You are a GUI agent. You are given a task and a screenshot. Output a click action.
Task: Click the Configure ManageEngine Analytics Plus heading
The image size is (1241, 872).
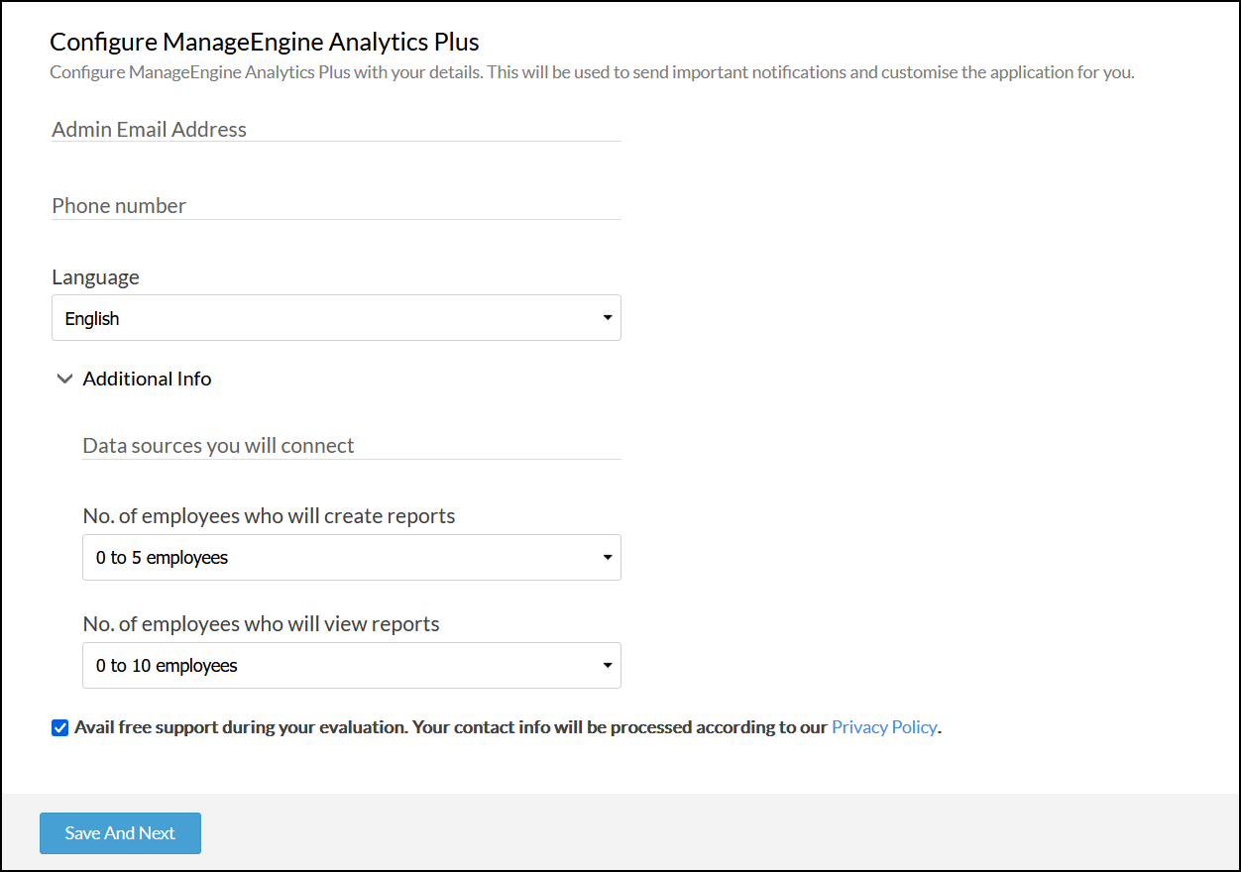click(x=265, y=43)
